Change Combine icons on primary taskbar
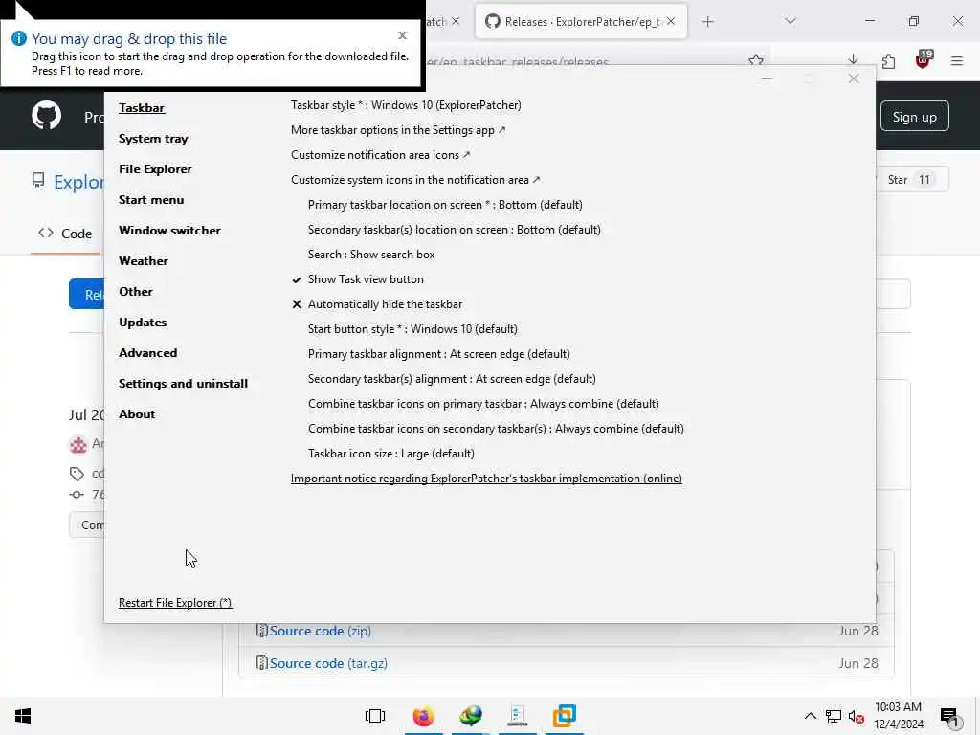This screenshot has width=980, height=735. tap(483, 404)
